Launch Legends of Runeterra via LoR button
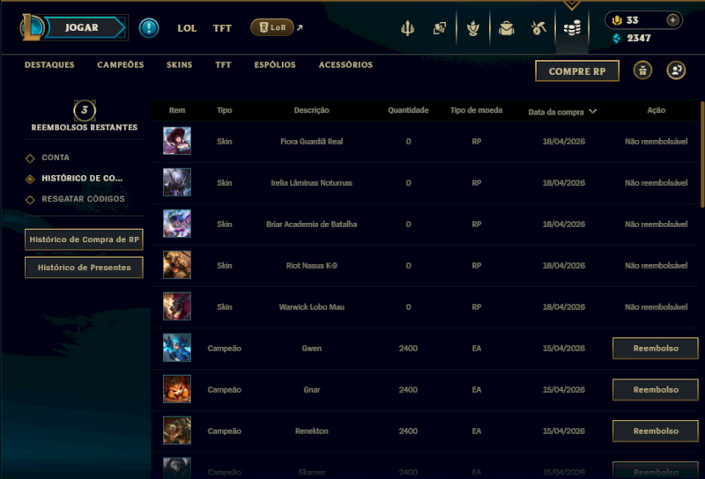This screenshot has width=705, height=479. click(x=272, y=27)
